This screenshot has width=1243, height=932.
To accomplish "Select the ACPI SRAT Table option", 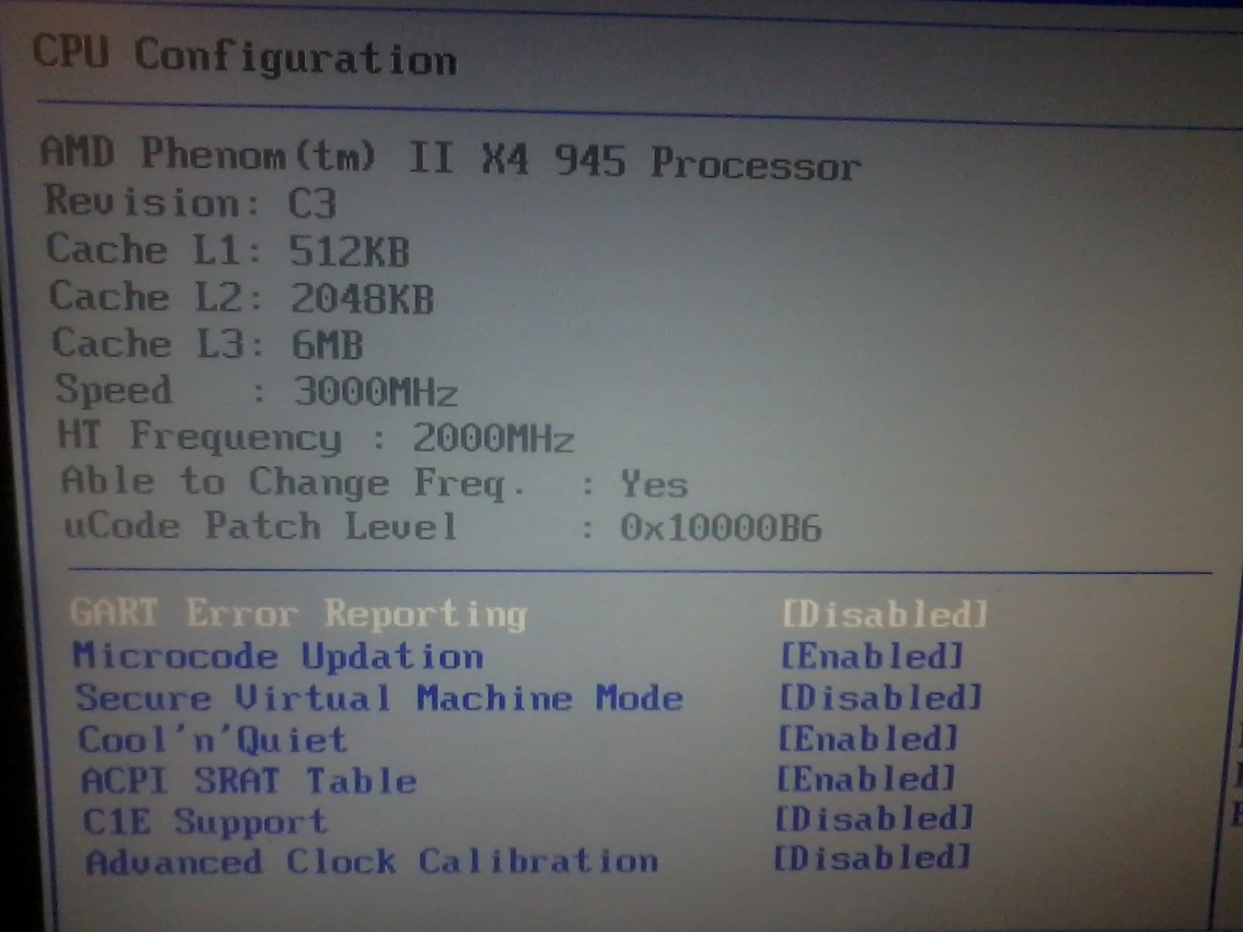I will (249, 780).
